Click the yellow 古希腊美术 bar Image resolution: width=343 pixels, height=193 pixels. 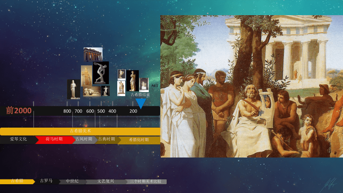(80, 131)
